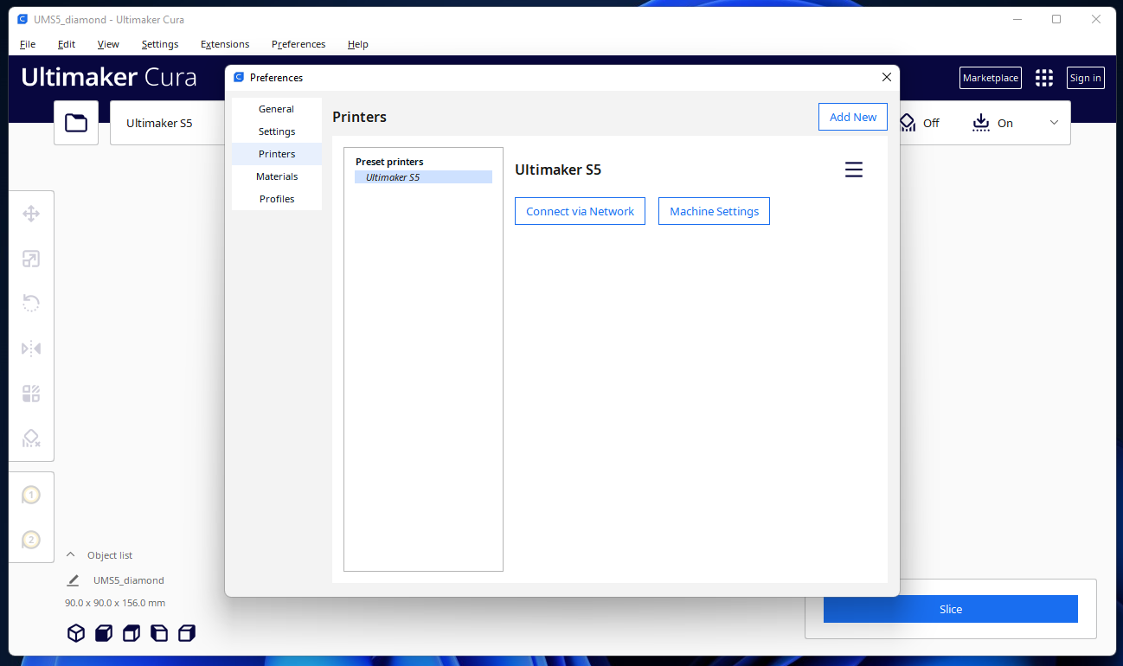Image resolution: width=1123 pixels, height=666 pixels.
Task: Expand print settings panel chevron
Action: tap(1054, 123)
